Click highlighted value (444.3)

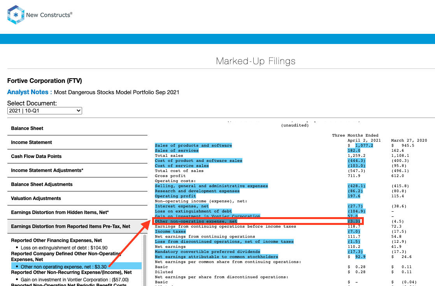356,161
